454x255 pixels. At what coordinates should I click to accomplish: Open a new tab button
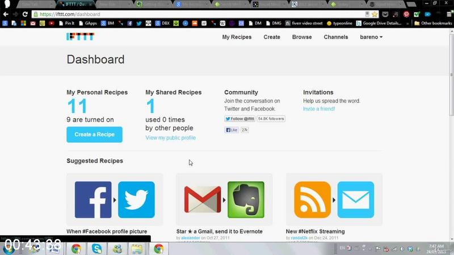[x=411, y=5]
